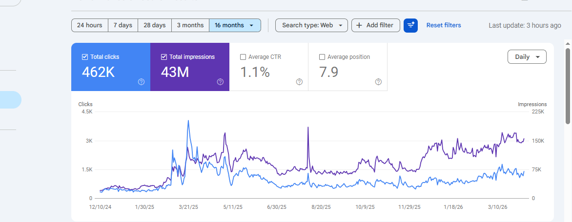Click the blue filter sparkle icon
The height and width of the screenshot is (222, 572).
click(x=411, y=25)
